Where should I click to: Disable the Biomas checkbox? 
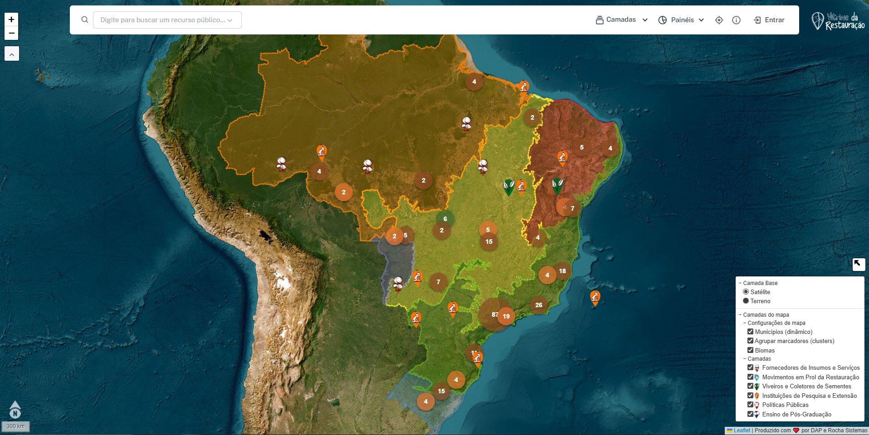tap(751, 350)
